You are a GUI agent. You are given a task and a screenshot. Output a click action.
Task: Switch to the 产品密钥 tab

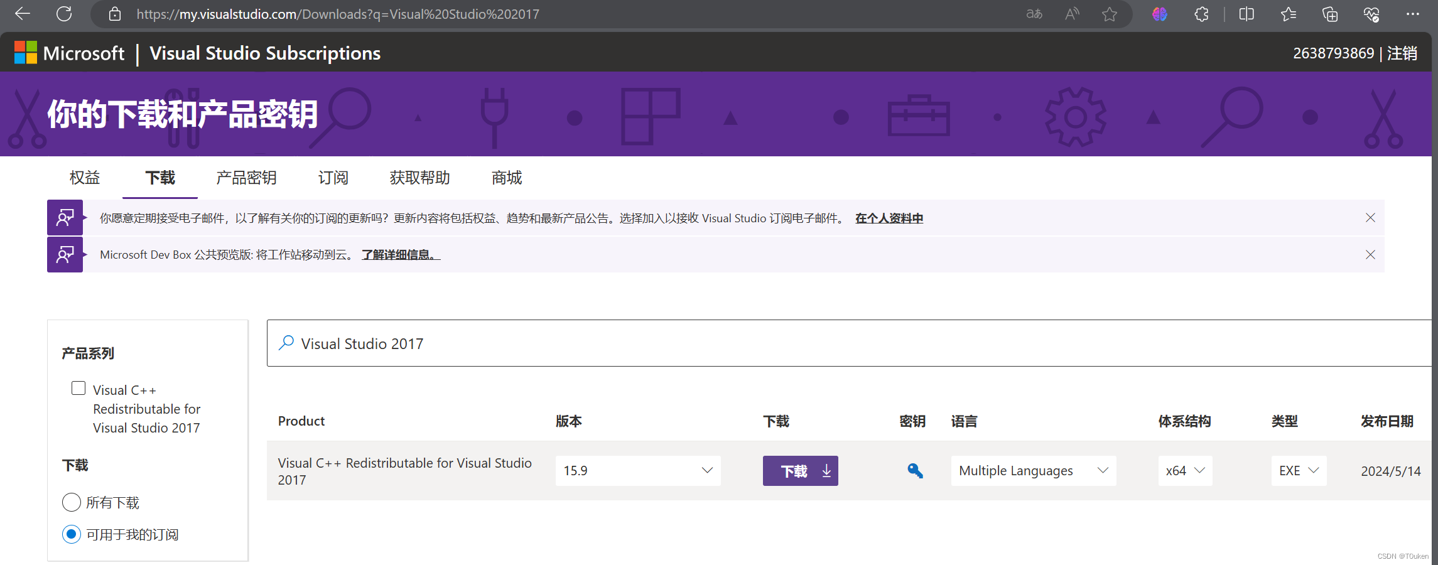pos(246,178)
